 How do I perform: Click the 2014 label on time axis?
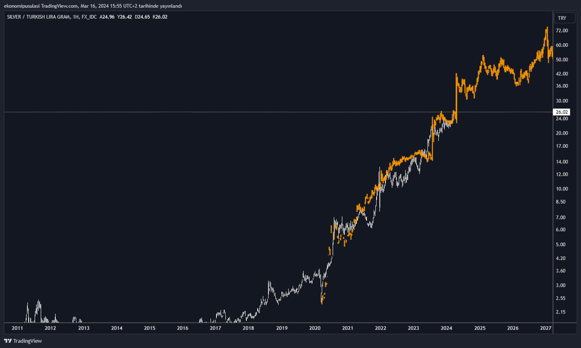(117, 328)
